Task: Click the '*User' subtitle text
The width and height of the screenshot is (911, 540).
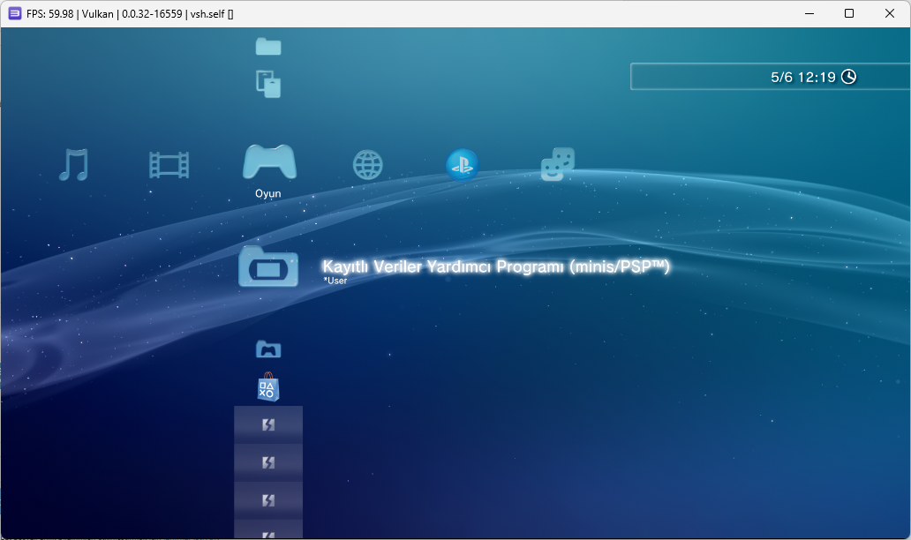Action: click(335, 281)
